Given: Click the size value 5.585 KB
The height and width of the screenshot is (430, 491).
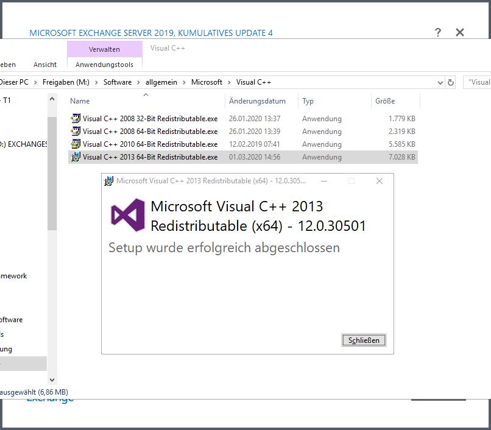Looking at the screenshot, I should 402,144.
